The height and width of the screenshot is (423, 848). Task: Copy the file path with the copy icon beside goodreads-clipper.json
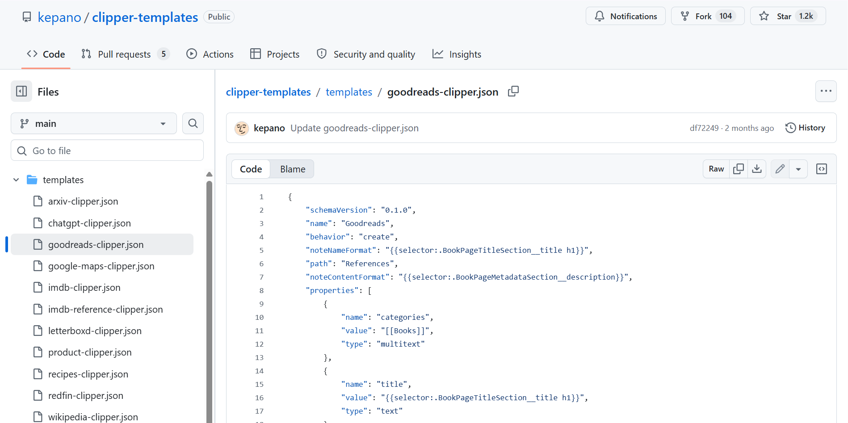pyautogui.click(x=513, y=92)
